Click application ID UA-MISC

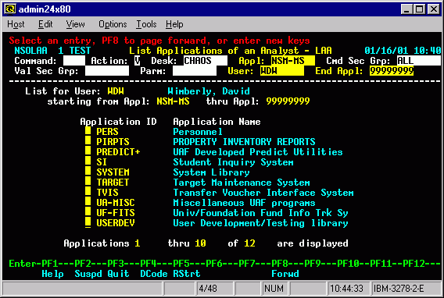116,203
